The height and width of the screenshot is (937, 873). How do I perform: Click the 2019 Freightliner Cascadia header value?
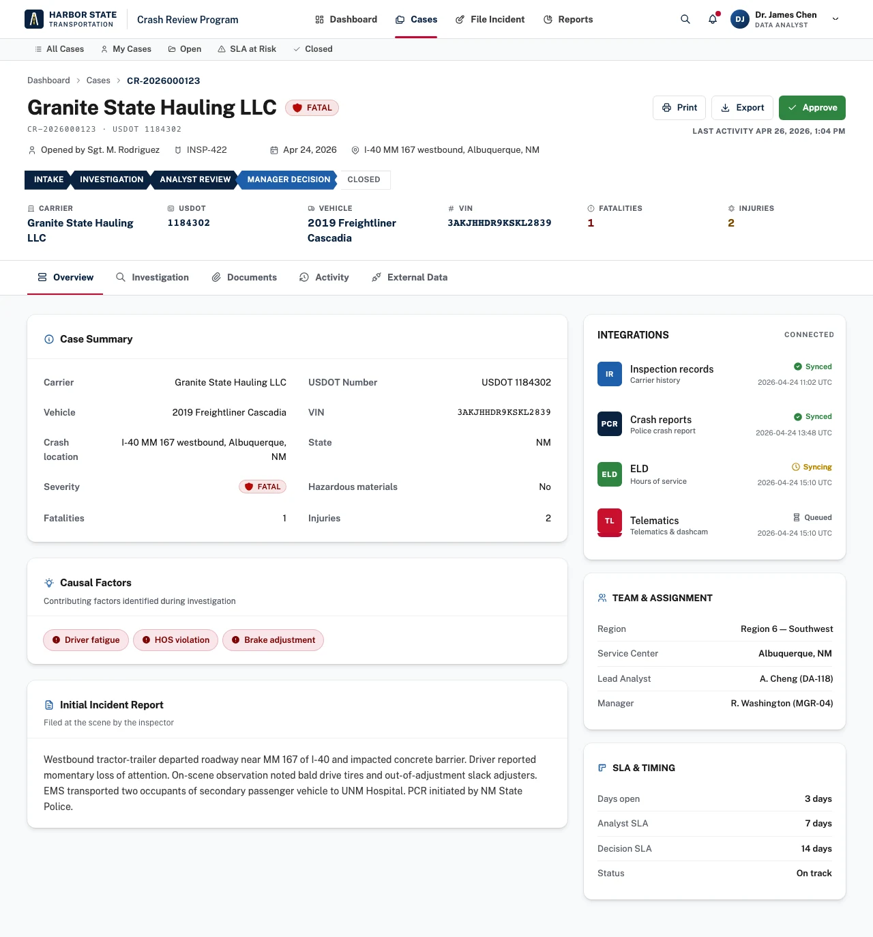coord(352,231)
